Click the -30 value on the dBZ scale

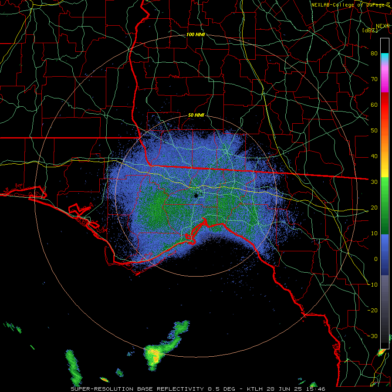[373, 336]
